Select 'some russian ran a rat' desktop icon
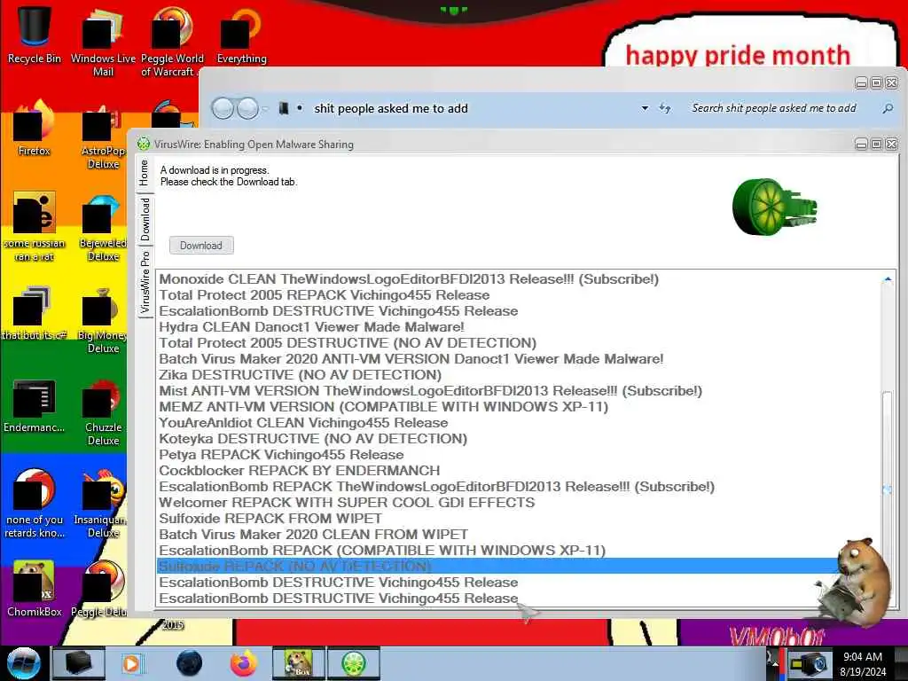The width and height of the screenshot is (908, 681). 35,227
